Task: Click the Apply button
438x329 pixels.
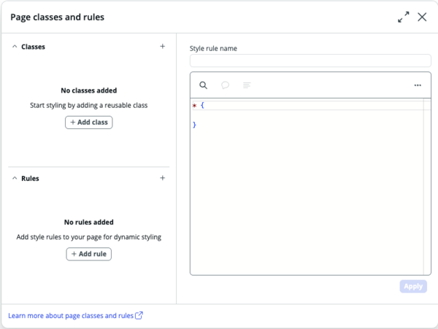Action: 413,286
